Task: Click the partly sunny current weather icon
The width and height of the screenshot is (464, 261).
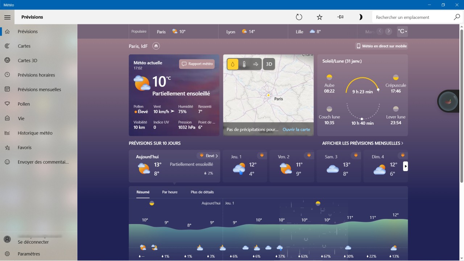Action: click(142, 83)
